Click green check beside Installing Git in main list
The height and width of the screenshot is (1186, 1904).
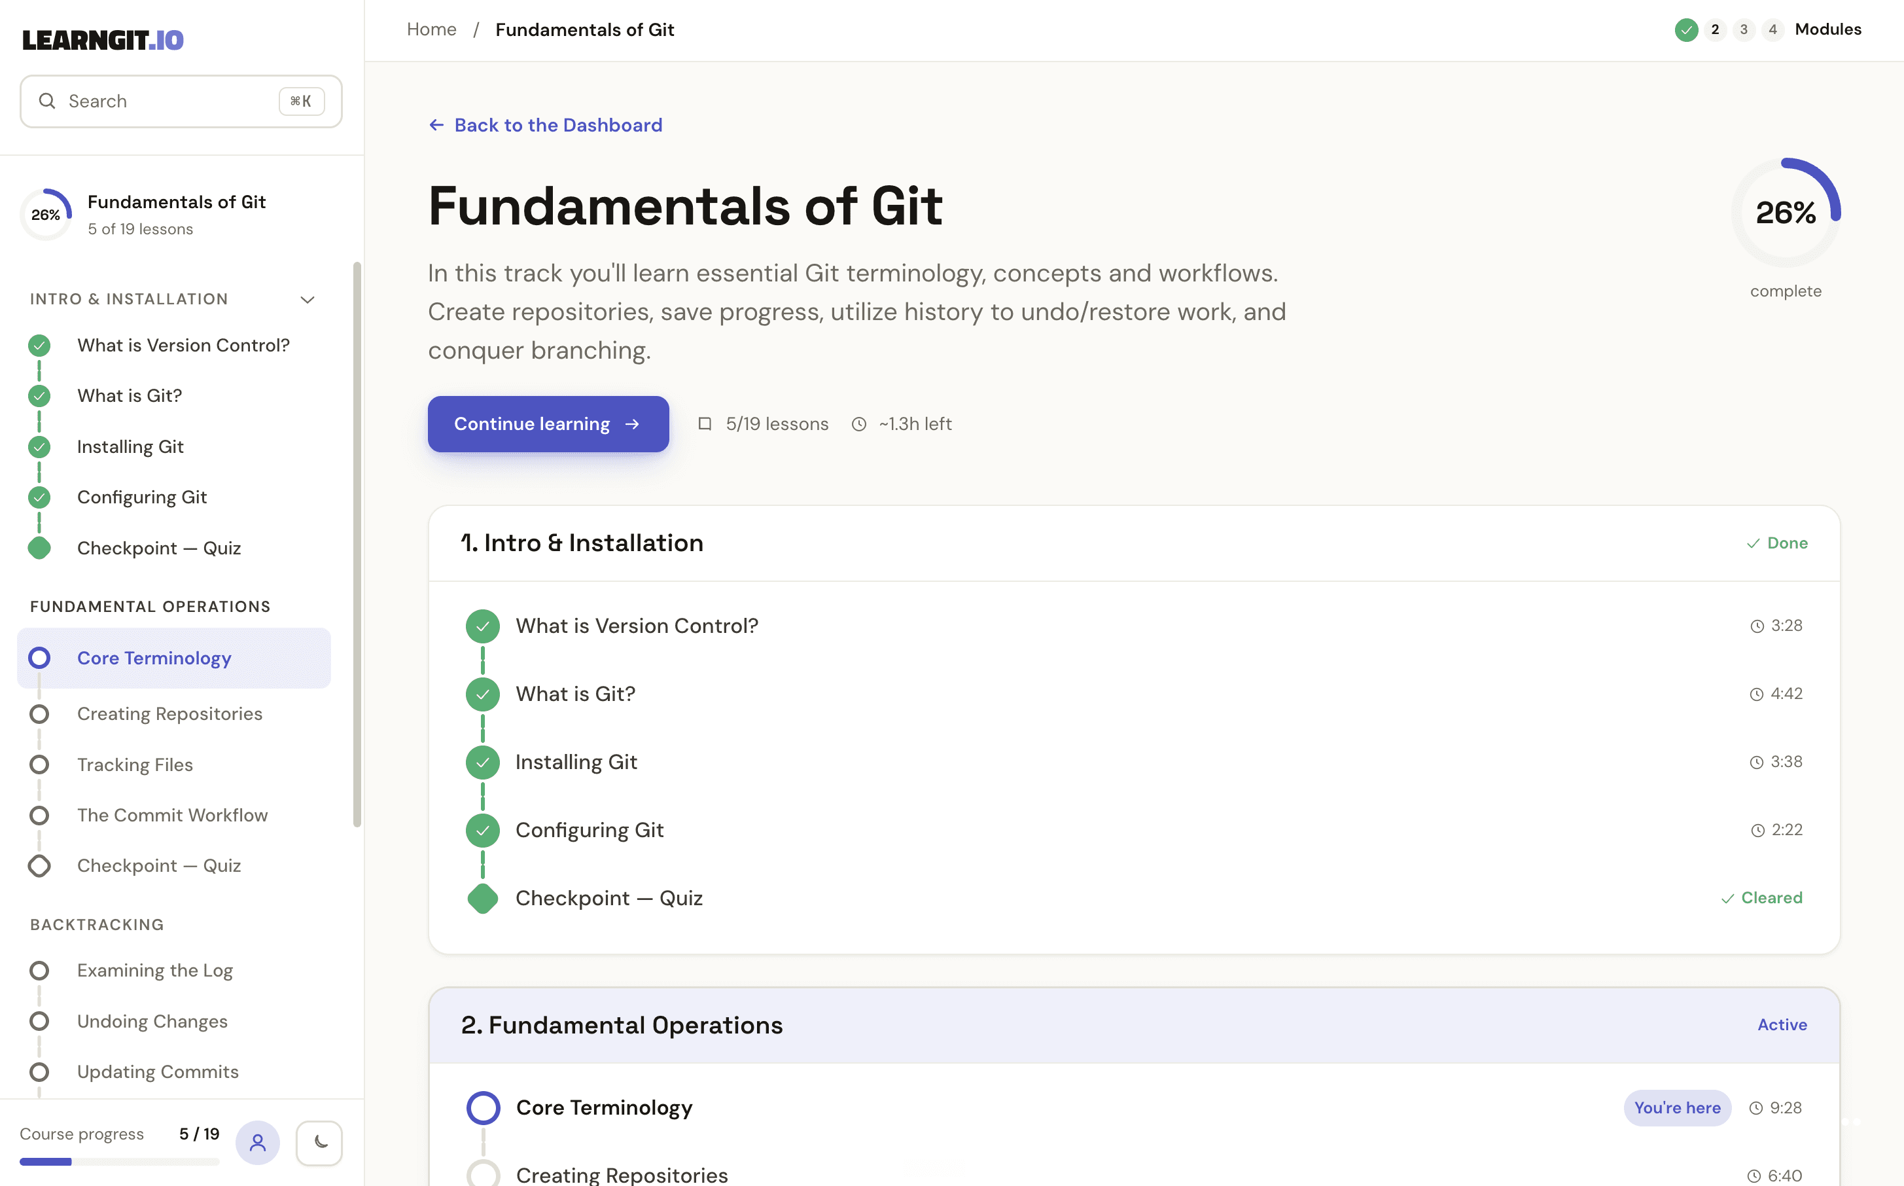[483, 763]
